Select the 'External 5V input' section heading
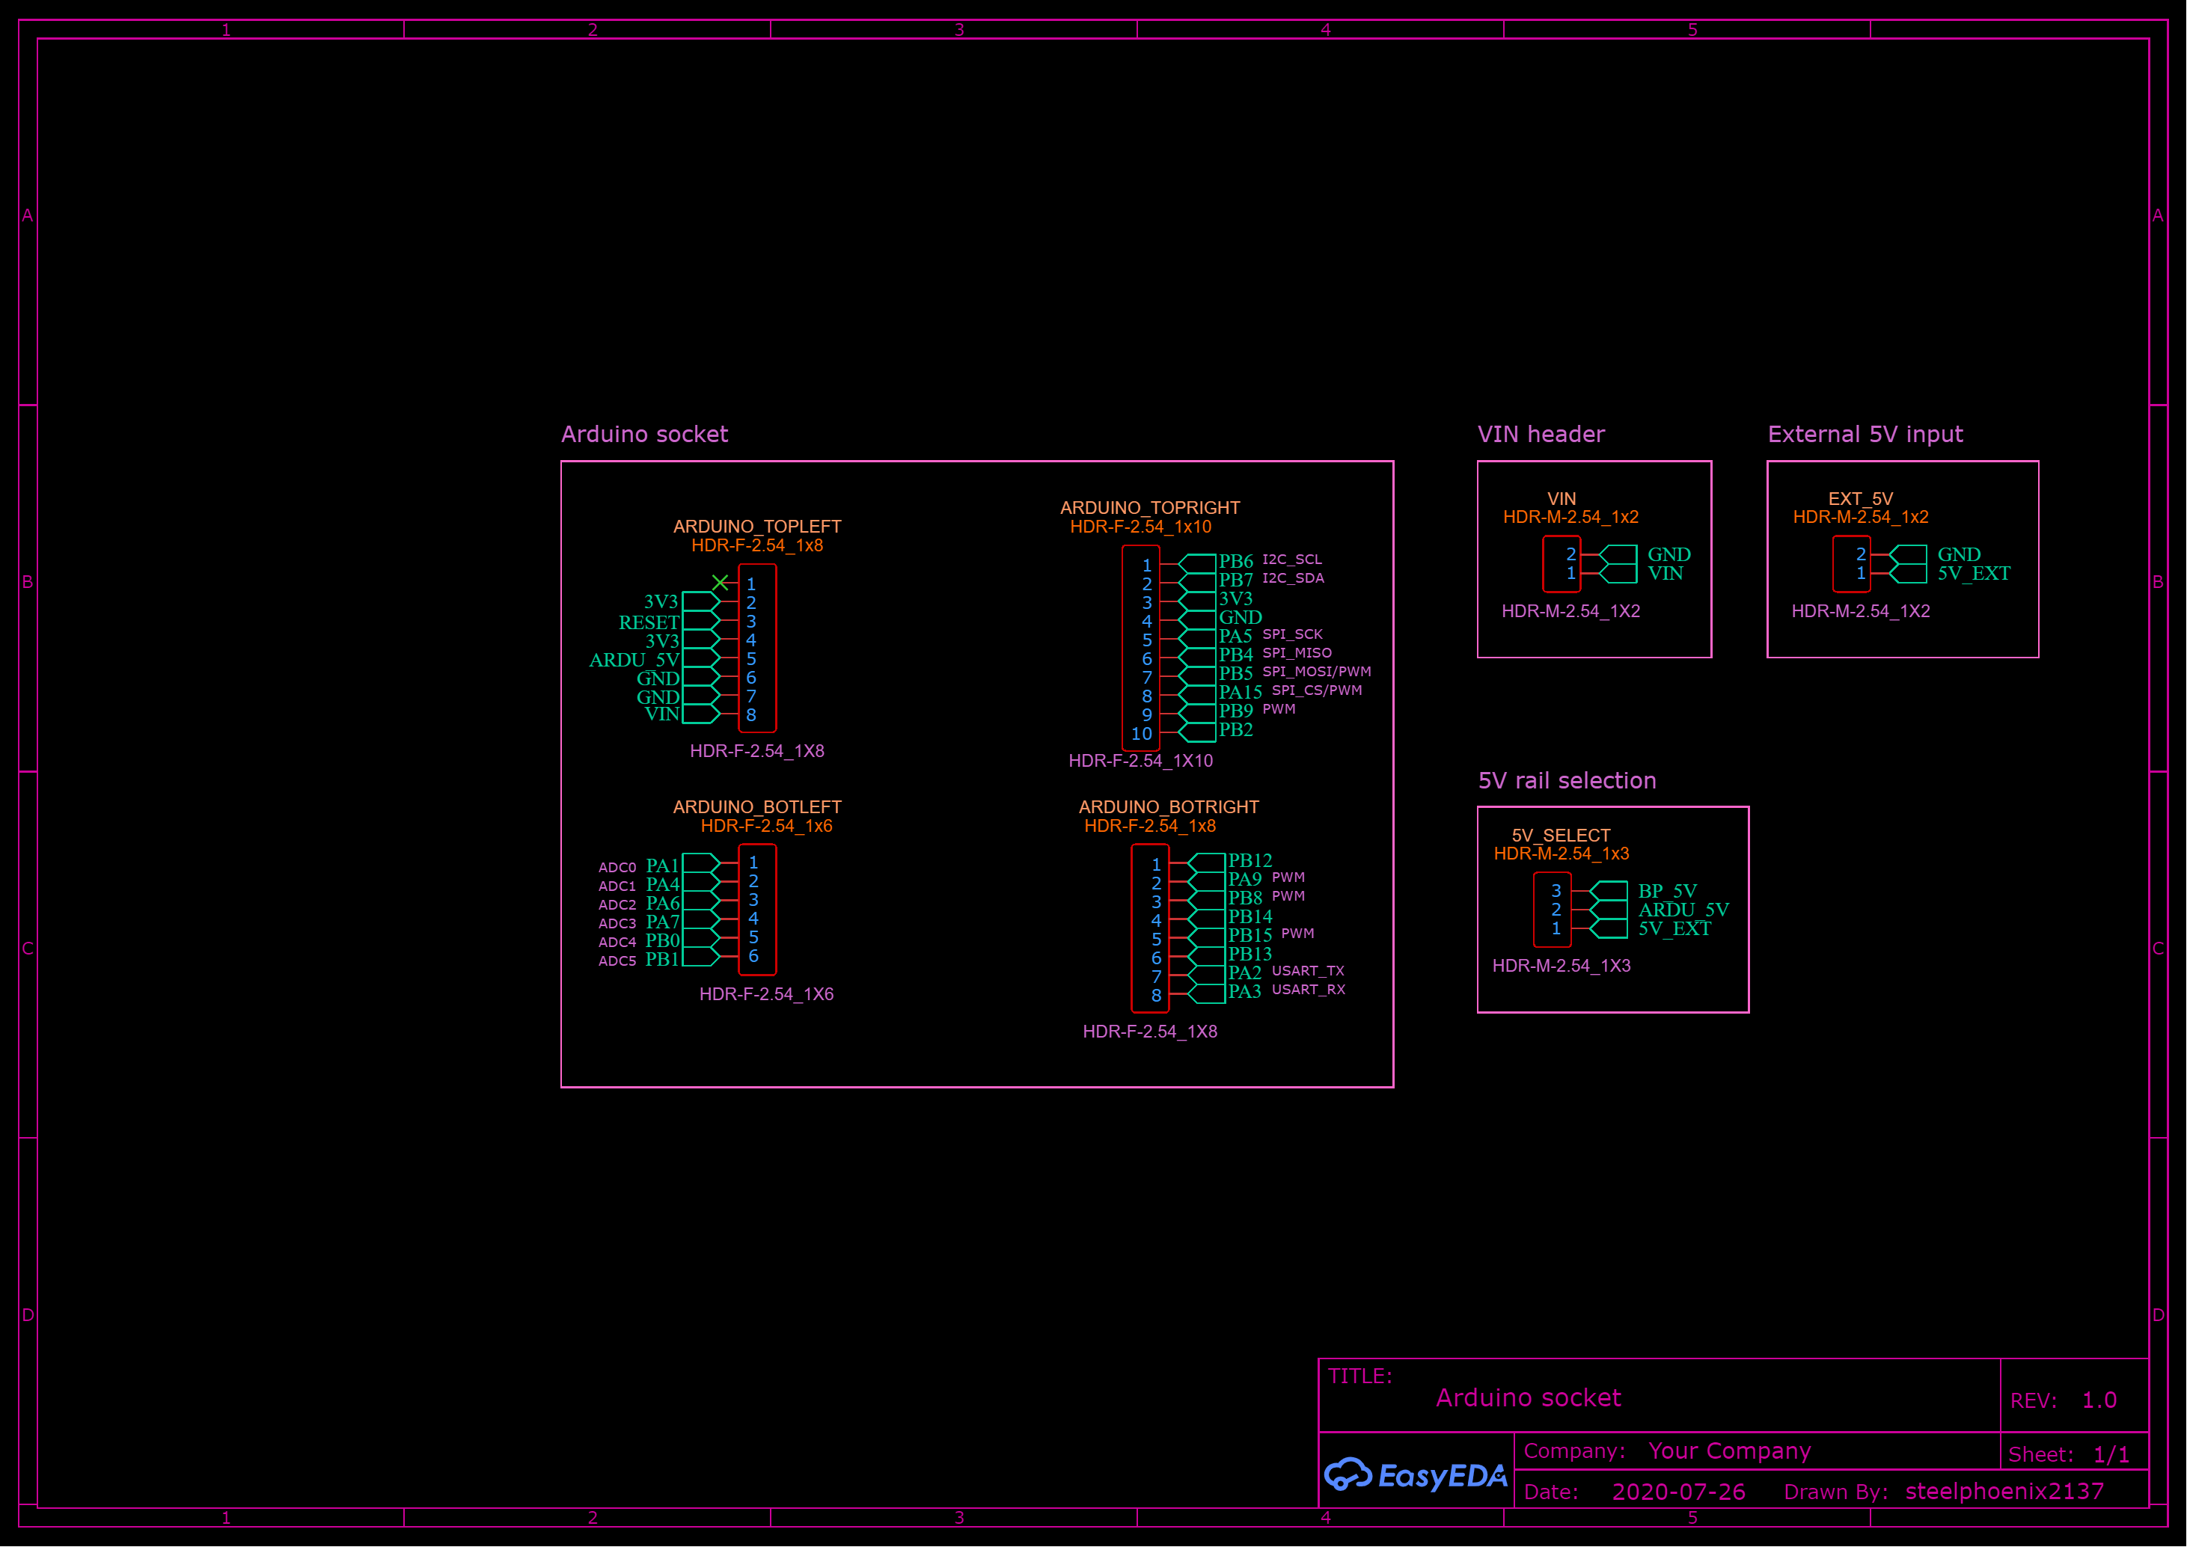The height and width of the screenshot is (1547, 2187). 1865,435
